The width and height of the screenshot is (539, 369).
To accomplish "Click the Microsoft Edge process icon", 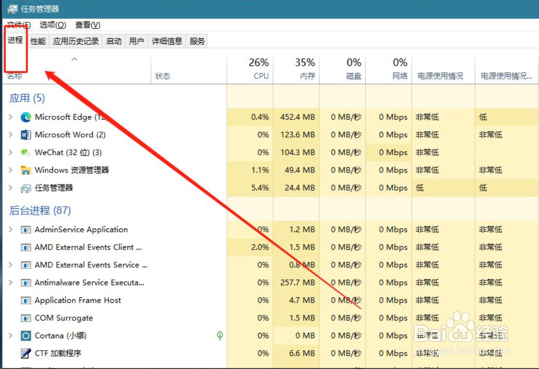I will click(x=26, y=117).
